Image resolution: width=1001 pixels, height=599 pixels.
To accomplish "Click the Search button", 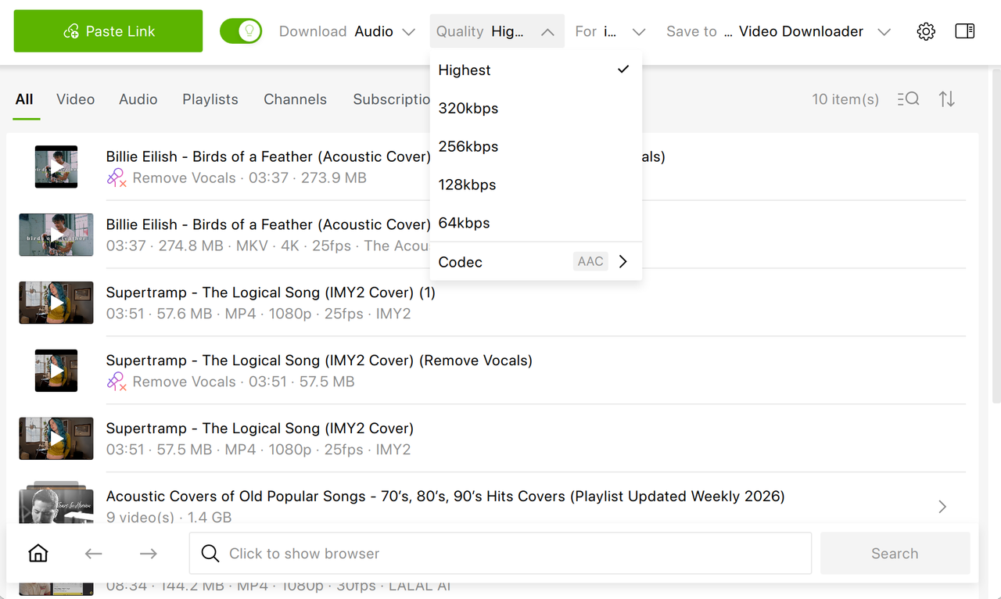I will [x=895, y=554].
